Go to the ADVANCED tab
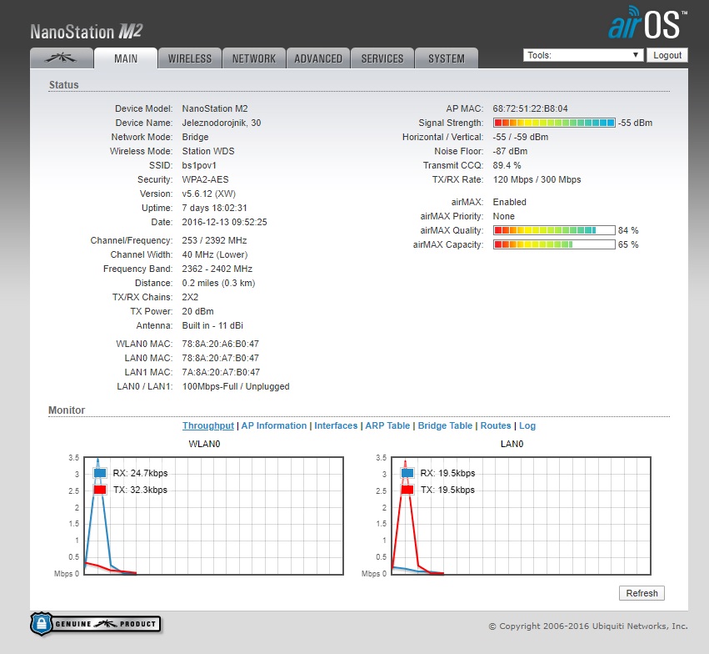 click(x=318, y=58)
